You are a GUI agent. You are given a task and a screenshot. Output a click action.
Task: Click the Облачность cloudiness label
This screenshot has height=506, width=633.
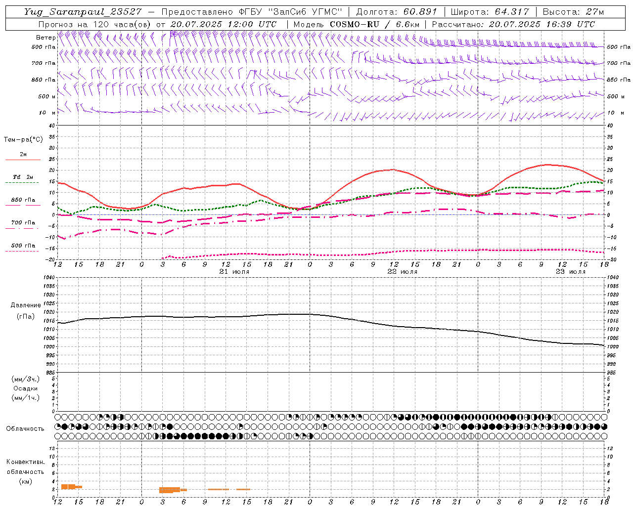tap(25, 428)
